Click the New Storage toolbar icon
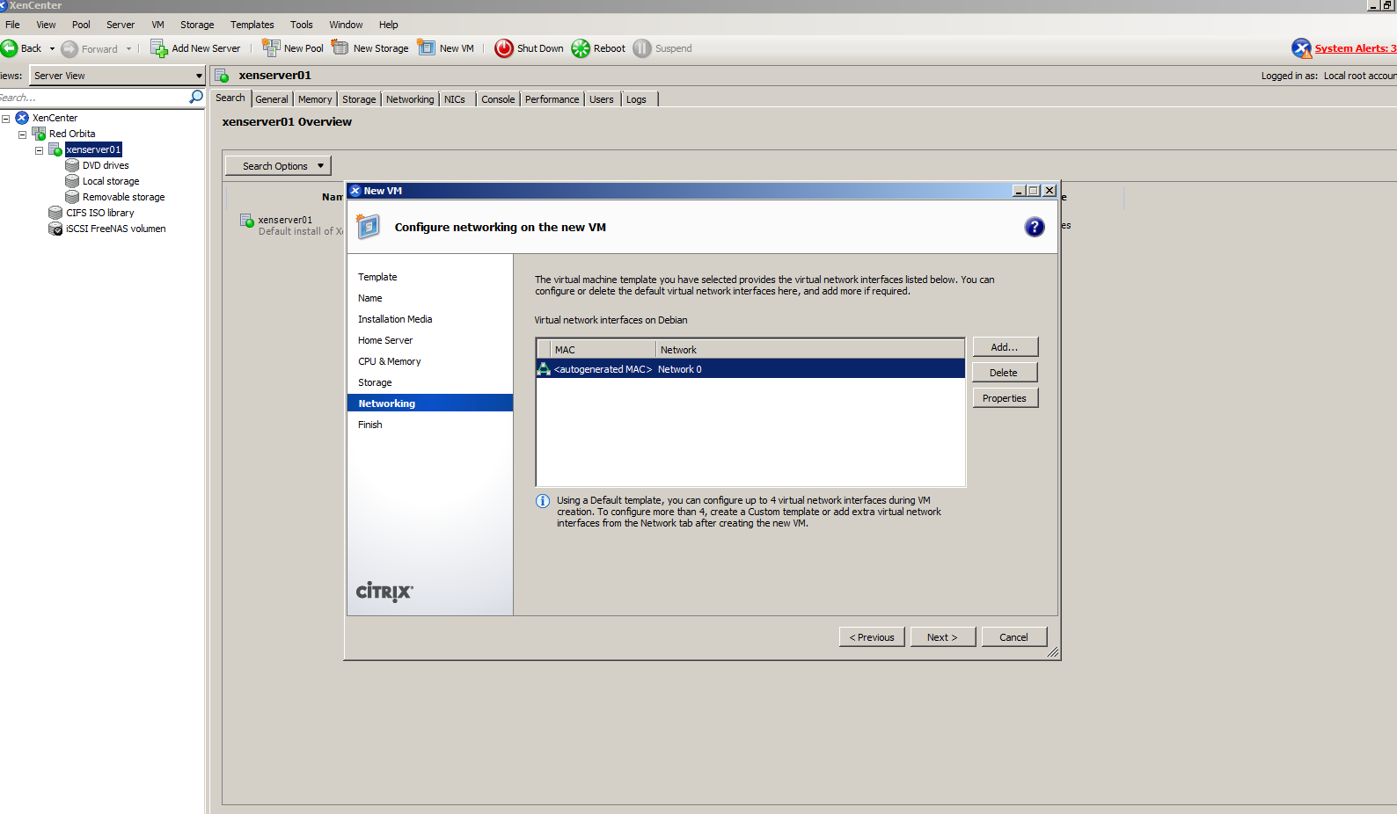Viewport: 1397px width, 814px height. [340, 48]
